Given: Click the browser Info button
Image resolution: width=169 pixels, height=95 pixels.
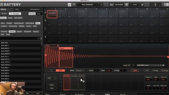Looking at the screenshot, I should tap(27, 93).
